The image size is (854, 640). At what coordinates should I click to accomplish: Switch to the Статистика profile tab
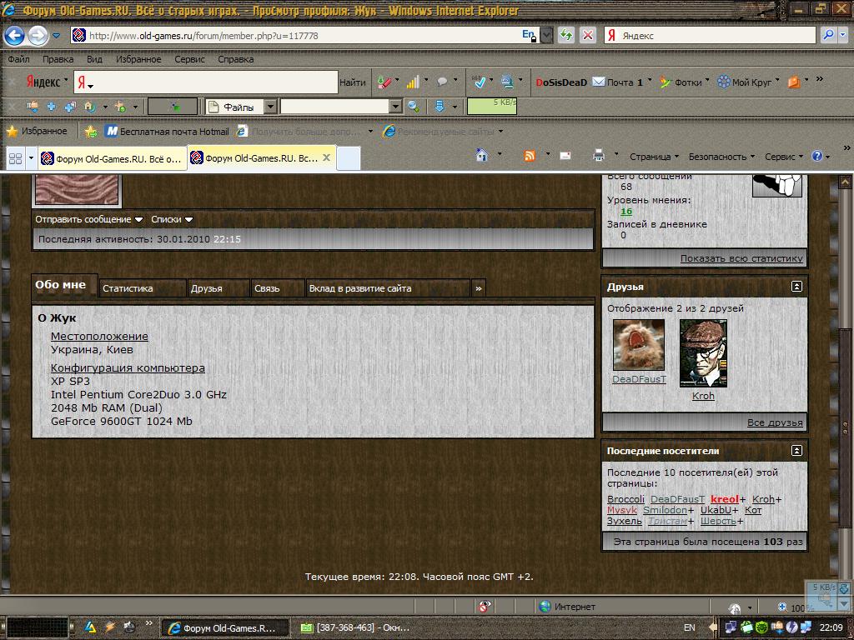click(143, 288)
